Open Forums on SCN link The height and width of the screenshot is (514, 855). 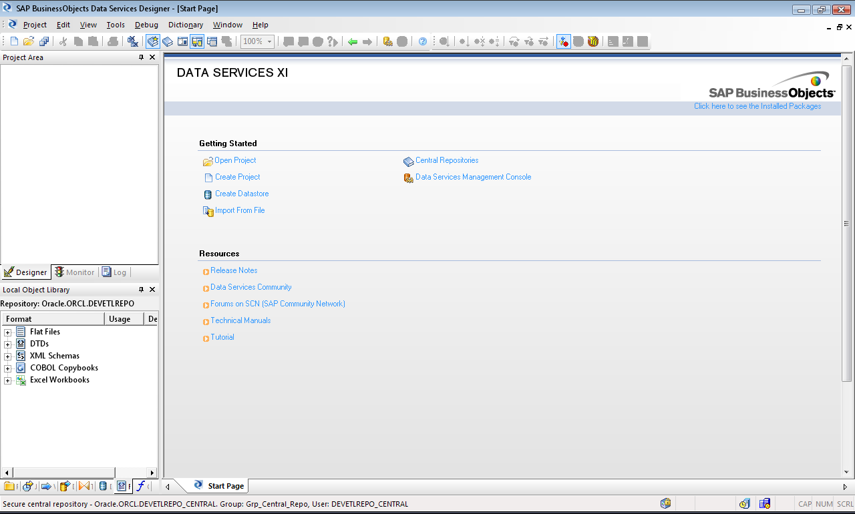pos(278,304)
